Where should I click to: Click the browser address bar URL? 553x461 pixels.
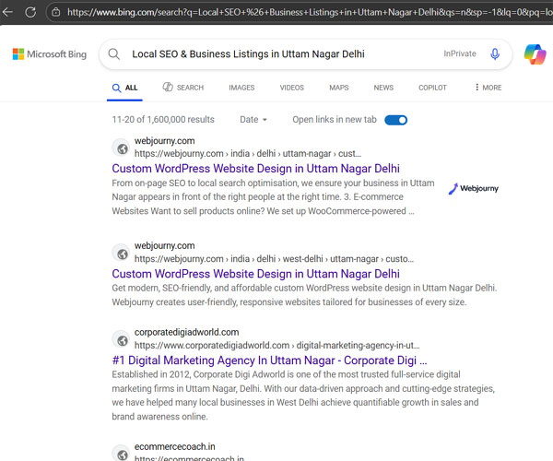point(304,12)
